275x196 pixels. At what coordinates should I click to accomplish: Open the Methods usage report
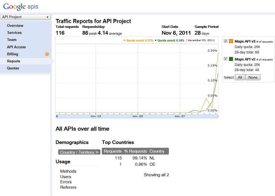coord(68,171)
